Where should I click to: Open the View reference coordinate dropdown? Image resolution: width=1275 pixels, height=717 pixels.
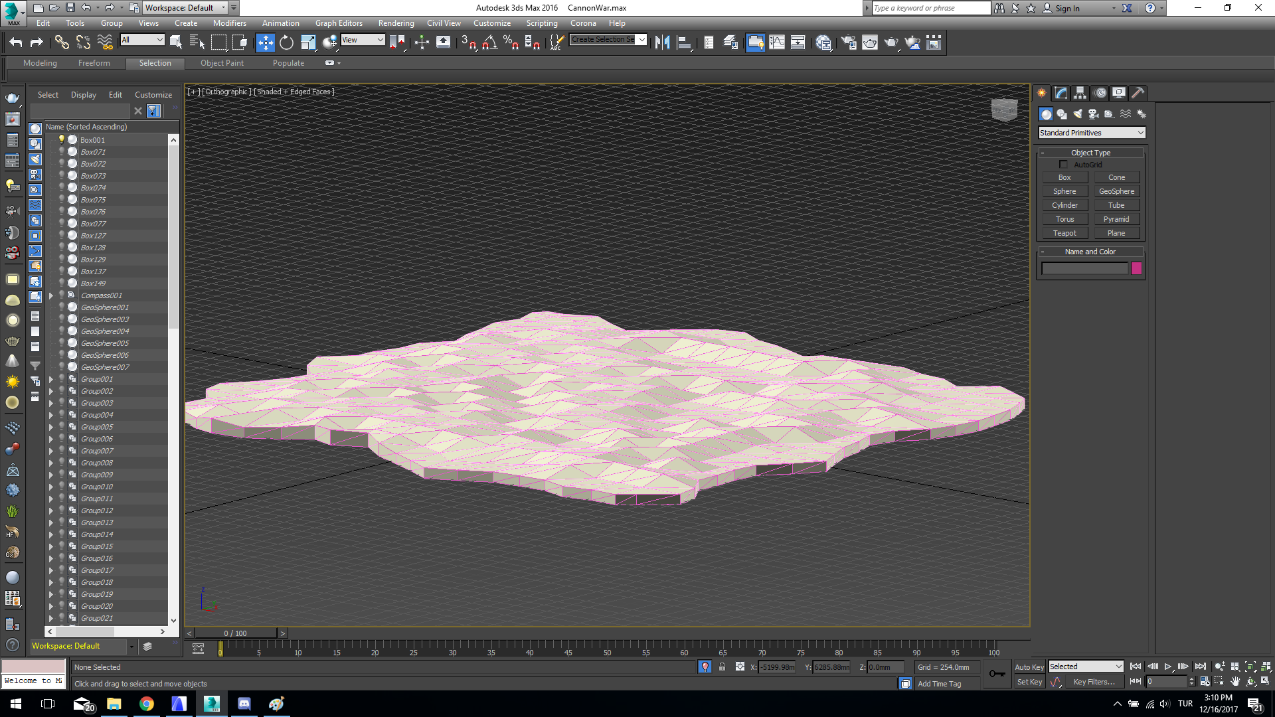click(x=363, y=40)
